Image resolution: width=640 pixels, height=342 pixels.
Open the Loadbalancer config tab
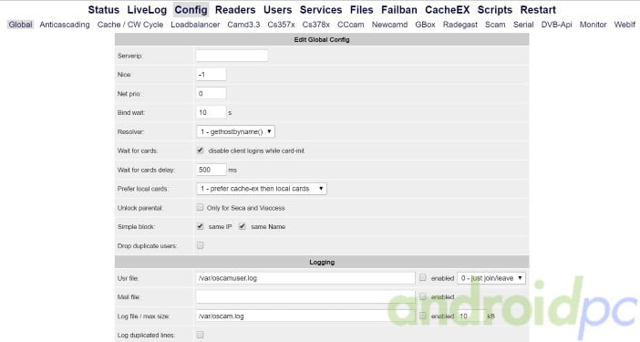click(195, 25)
